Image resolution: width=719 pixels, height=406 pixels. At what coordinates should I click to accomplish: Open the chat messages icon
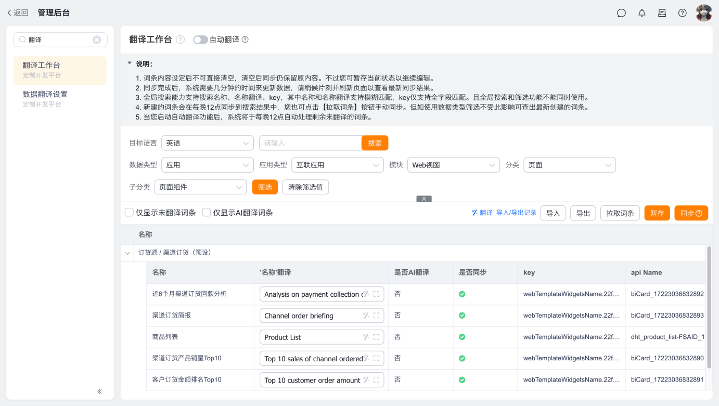pos(621,13)
